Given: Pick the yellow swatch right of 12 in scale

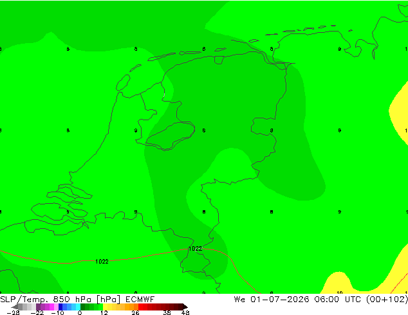Looking at the screenshot, I should (105, 307).
